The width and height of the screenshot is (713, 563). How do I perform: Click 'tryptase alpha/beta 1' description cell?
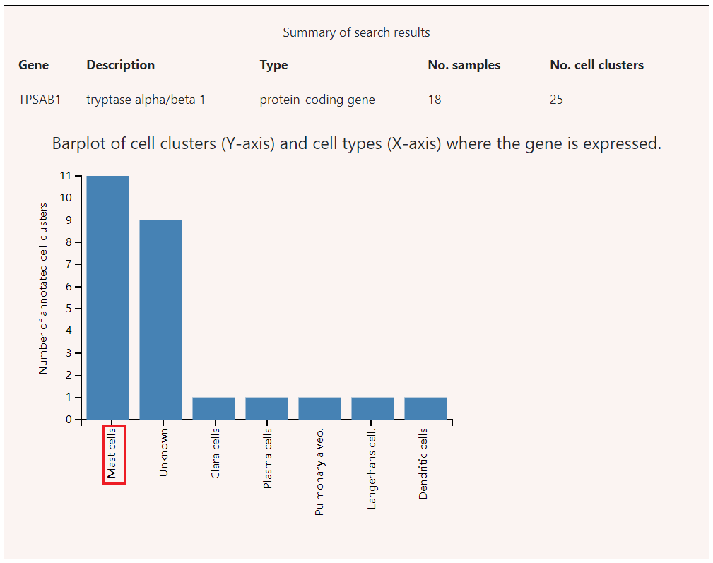[146, 100]
